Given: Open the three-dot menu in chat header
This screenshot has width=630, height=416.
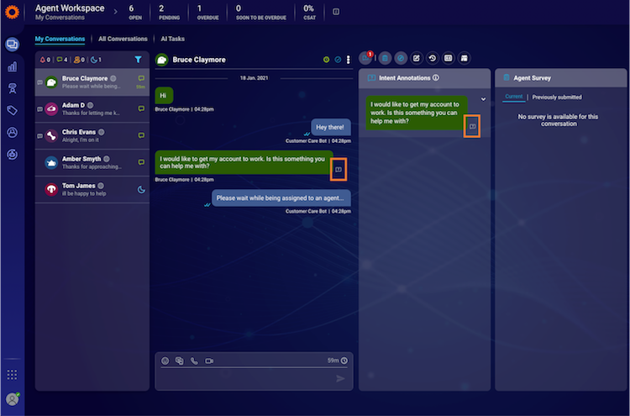Looking at the screenshot, I should (x=349, y=60).
